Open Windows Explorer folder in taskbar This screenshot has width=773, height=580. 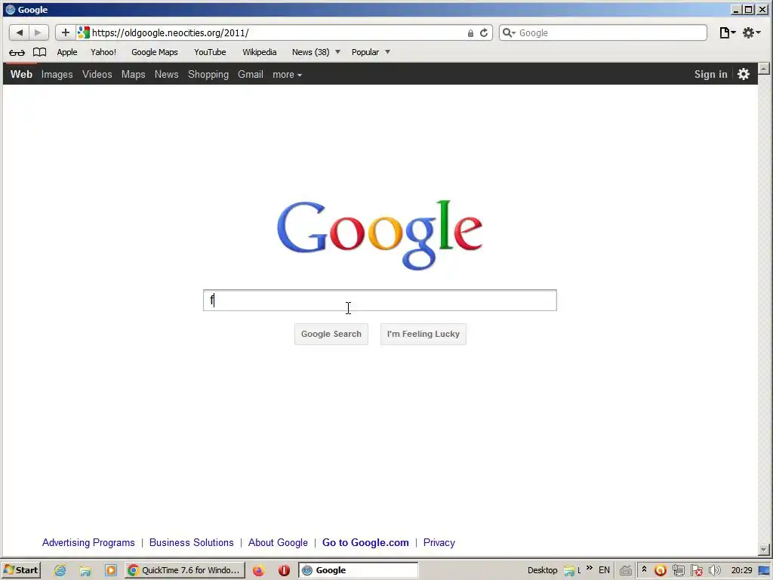click(x=85, y=571)
